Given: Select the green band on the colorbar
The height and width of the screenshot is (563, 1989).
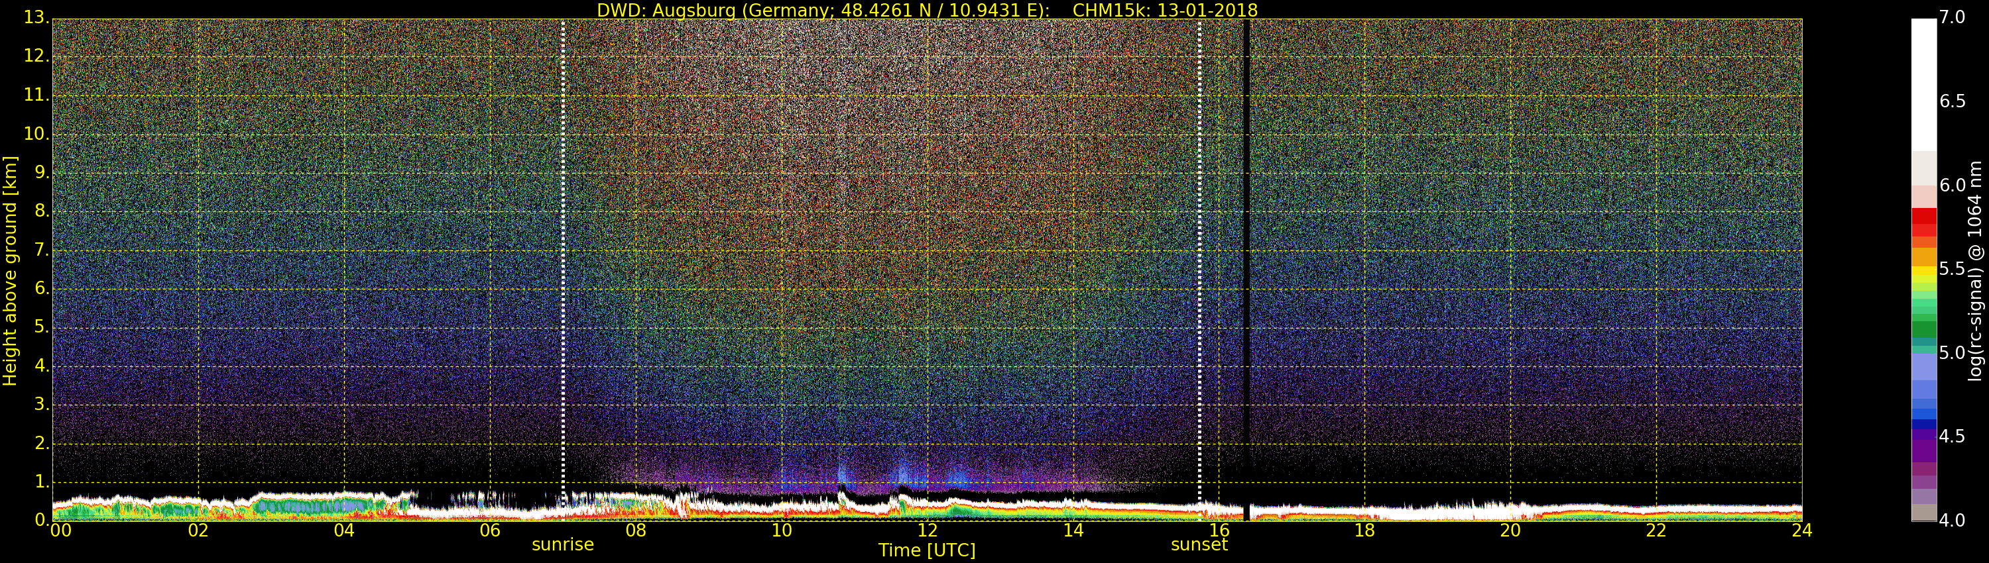Looking at the screenshot, I should (x=1923, y=324).
